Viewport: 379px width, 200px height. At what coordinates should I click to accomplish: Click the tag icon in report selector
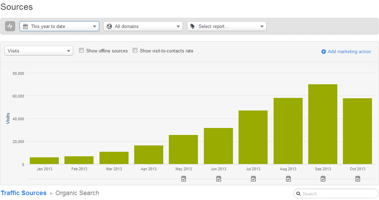pos(192,26)
